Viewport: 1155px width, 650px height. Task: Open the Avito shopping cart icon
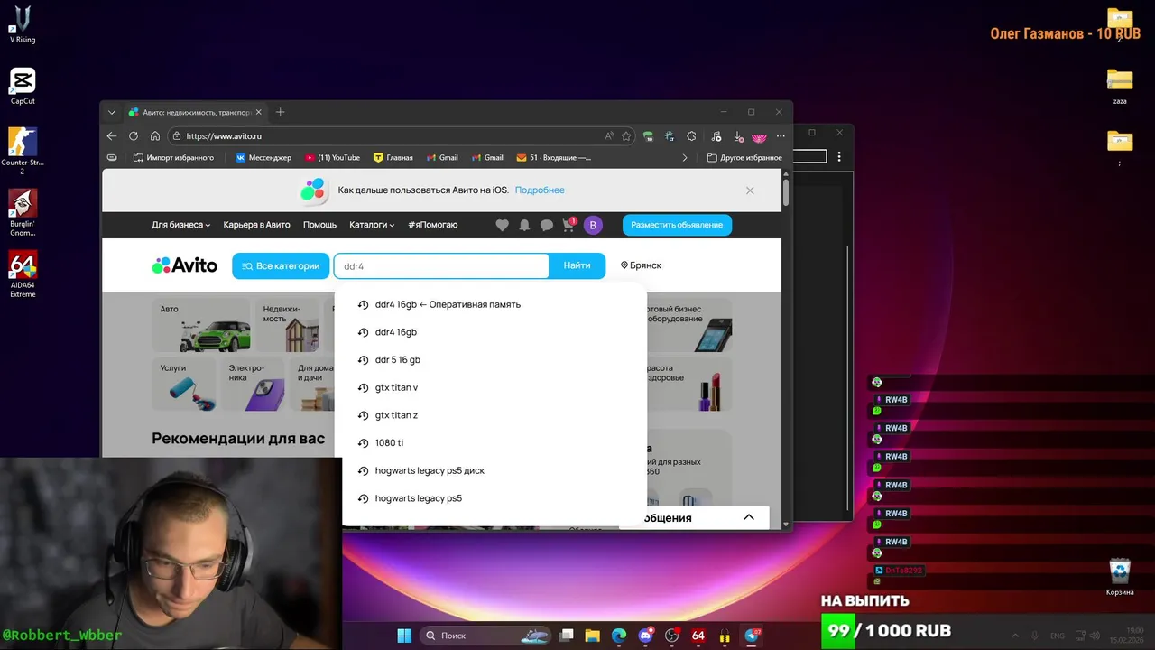pyautogui.click(x=568, y=225)
